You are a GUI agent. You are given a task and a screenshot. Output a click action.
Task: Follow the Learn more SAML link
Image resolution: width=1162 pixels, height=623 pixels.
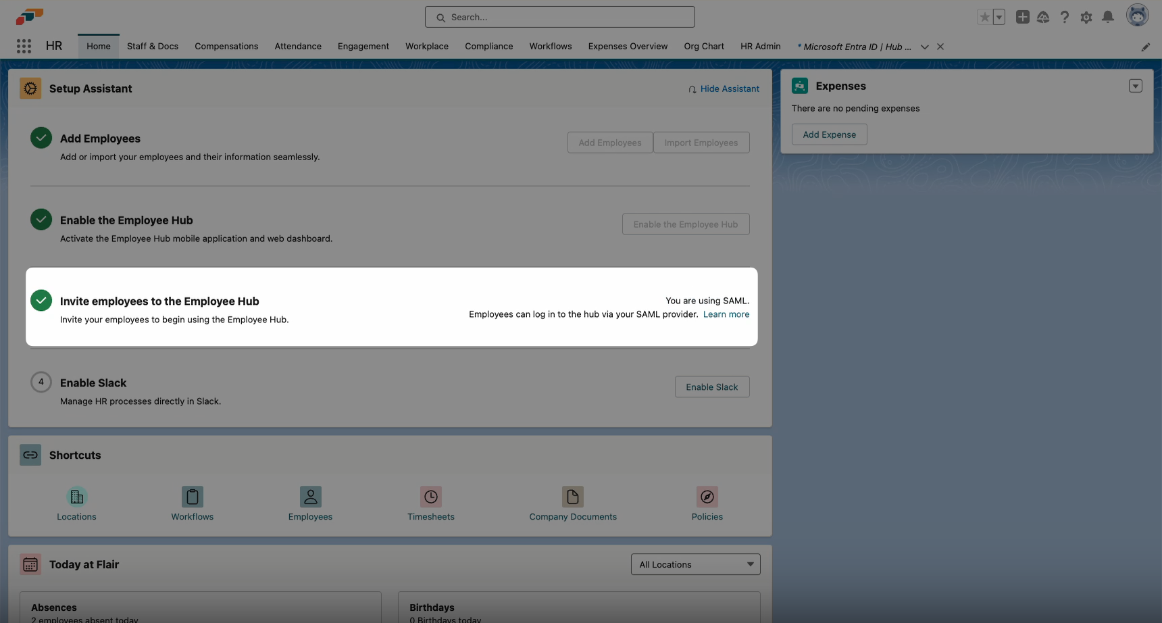tap(726, 314)
